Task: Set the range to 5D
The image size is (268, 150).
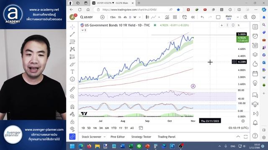Action: tap(89, 128)
